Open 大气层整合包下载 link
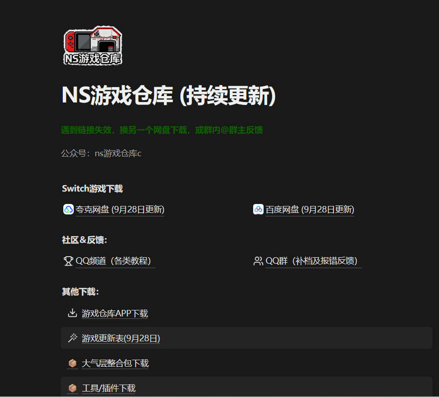Screen dimensions: 439x397 [x=115, y=364]
